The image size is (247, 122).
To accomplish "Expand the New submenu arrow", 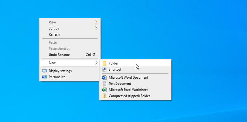I will pos(97,63).
